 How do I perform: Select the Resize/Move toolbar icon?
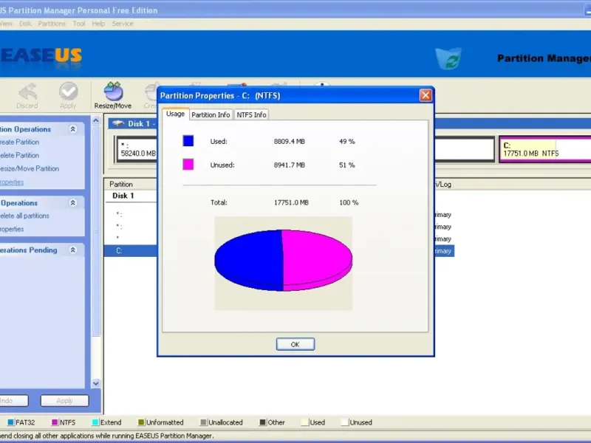point(113,91)
